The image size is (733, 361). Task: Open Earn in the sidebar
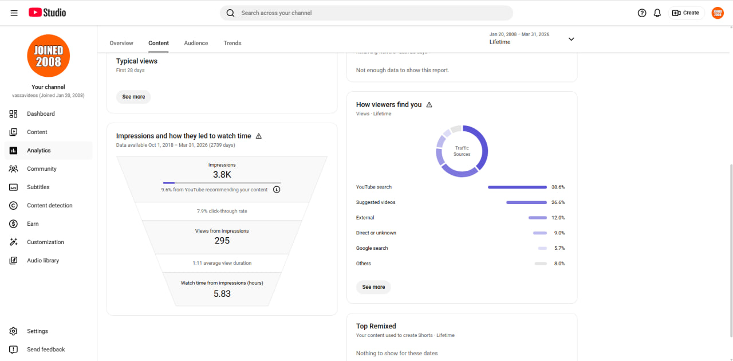33,223
